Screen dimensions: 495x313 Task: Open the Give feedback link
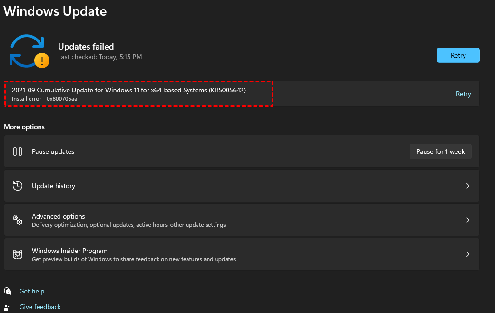40,307
